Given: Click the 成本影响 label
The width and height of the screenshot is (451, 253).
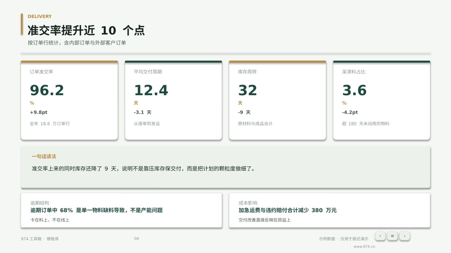Looking at the screenshot, I should click(x=248, y=202).
